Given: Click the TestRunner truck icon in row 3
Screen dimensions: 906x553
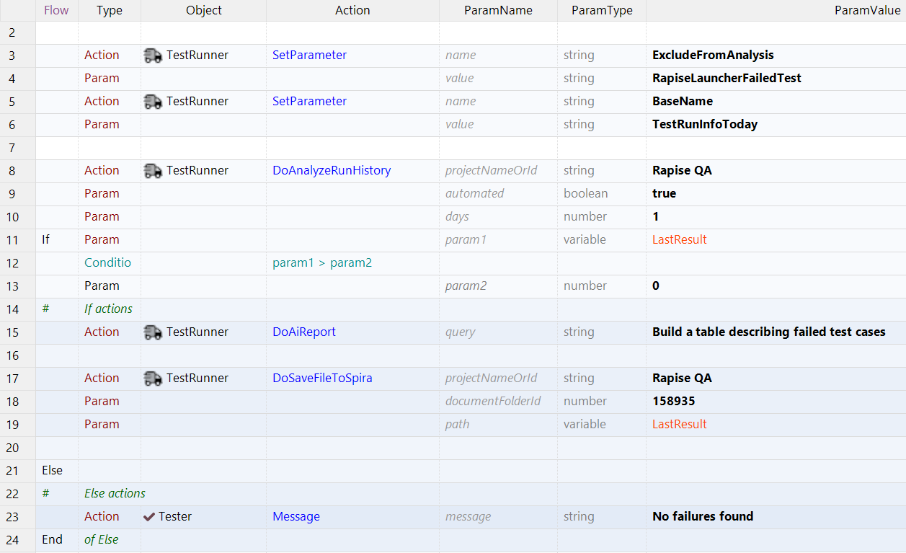Looking at the screenshot, I should tap(153, 56).
